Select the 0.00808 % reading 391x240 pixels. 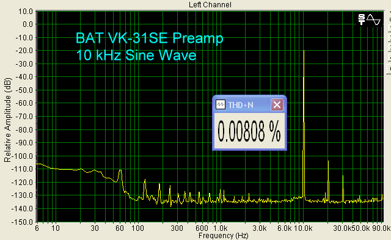pyautogui.click(x=249, y=131)
